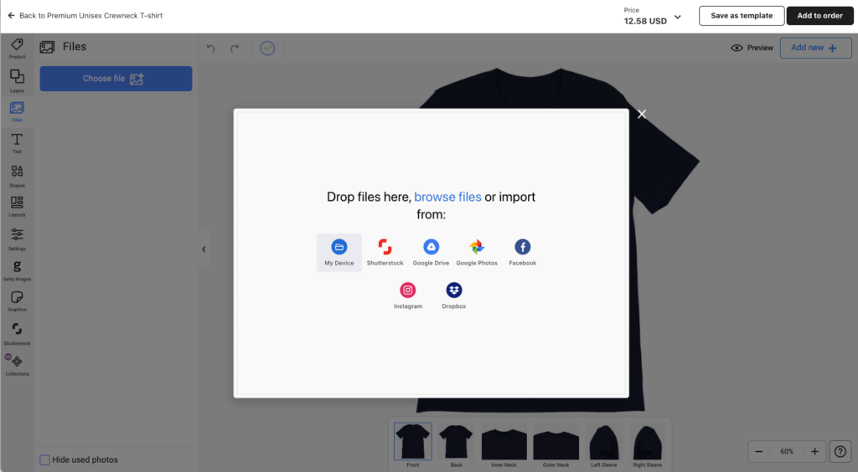Import from Dropbox
The image size is (858, 472).
click(x=454, y=290)
